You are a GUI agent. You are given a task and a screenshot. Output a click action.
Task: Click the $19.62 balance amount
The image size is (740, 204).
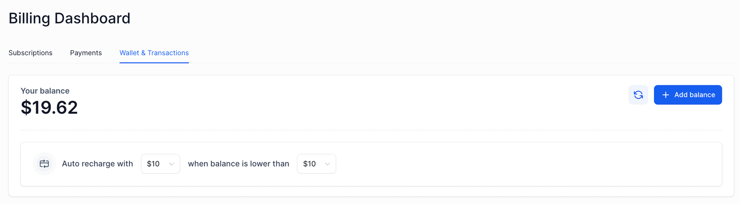(x=49, y=108)
